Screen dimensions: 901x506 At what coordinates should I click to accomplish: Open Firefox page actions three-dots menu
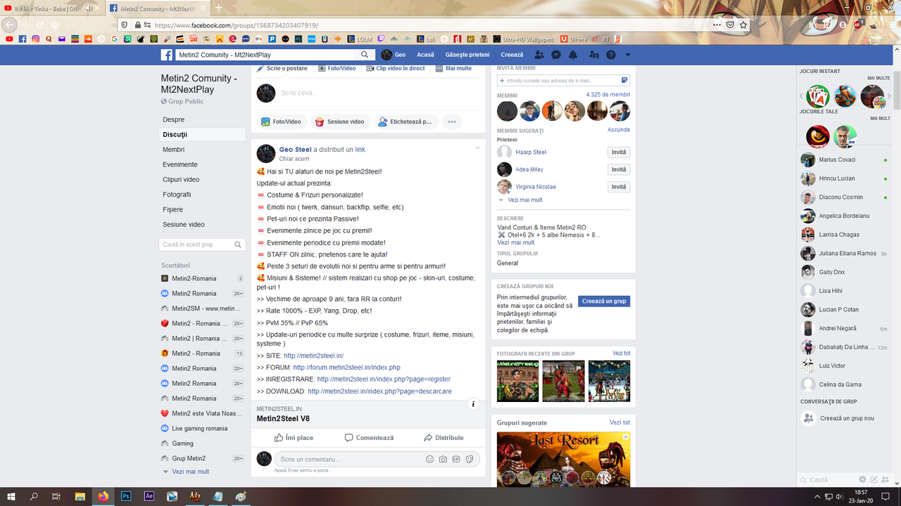[717, 25]
